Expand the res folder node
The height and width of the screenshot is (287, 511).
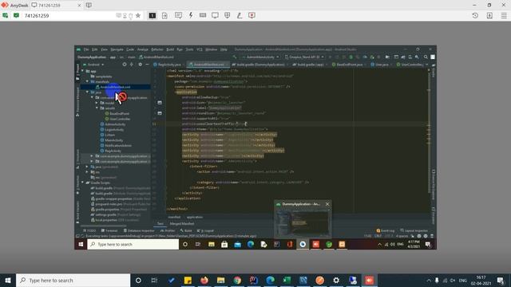87,172
